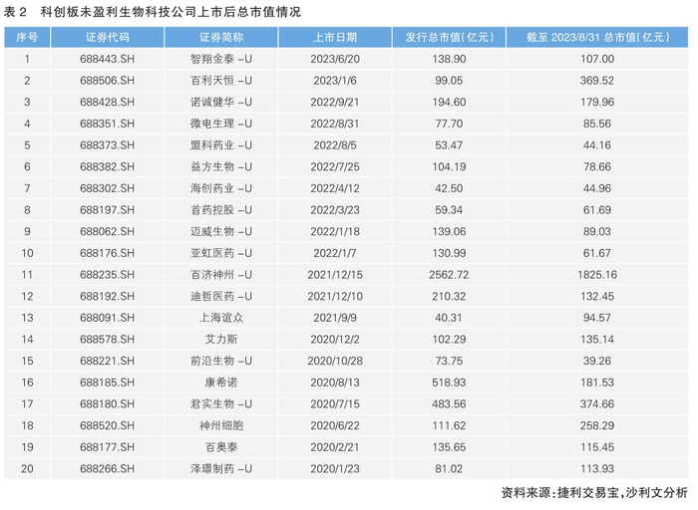Click the 证券代码 column header
This screenshot has height=510, width=698.
(108, 37)
